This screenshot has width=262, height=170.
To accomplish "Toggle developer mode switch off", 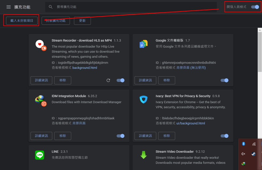I will click(x=255, y=7).
